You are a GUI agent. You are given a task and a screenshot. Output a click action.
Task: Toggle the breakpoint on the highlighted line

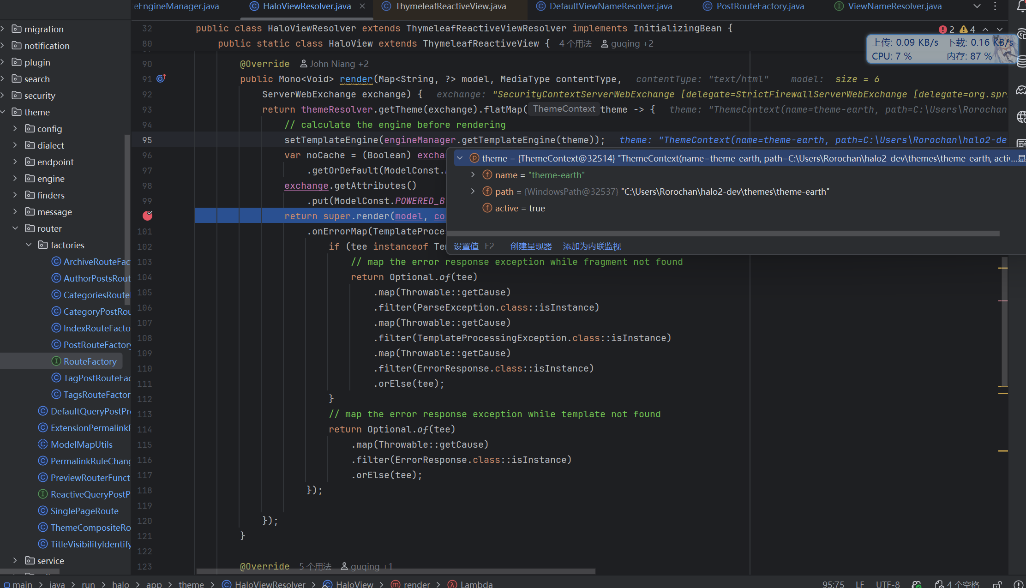click(148, 216)
